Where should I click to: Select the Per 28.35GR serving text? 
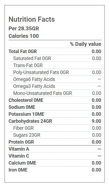tap(24, 28)
